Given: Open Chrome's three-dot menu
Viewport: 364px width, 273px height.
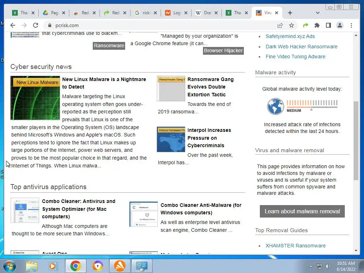Looking at the screenshot, I should click(351, 25).
